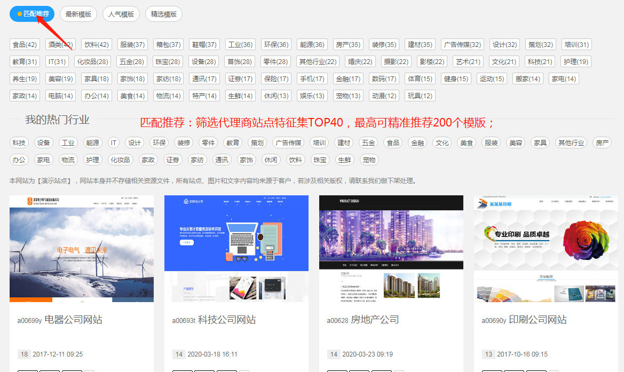This screenshot has width=624, height=372.
Task: Choose the 物流(14) category tag
Action: pos(168,96)
